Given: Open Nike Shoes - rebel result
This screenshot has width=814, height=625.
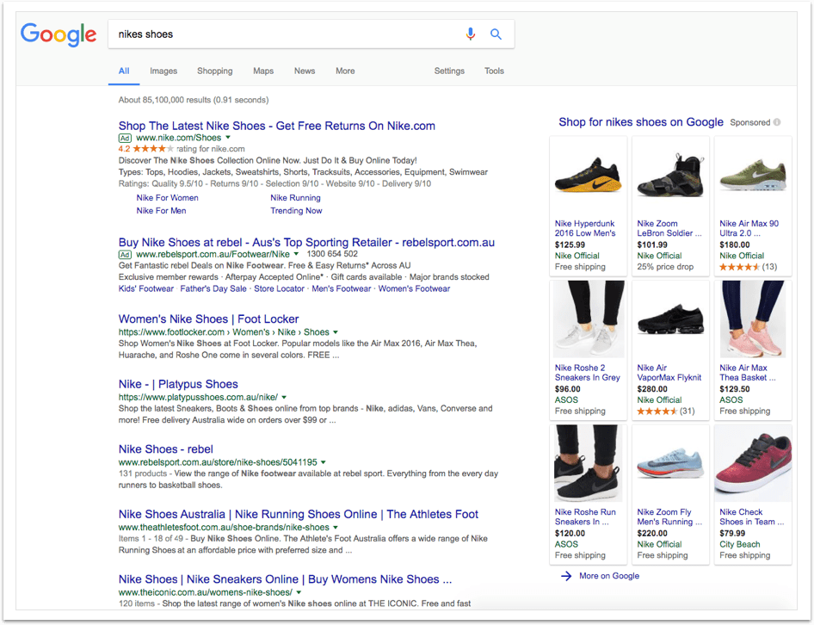Looking at the screenshot, I should 165,449.
